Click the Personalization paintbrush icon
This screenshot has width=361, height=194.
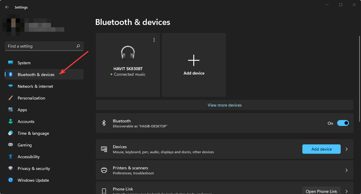[11, 98]
